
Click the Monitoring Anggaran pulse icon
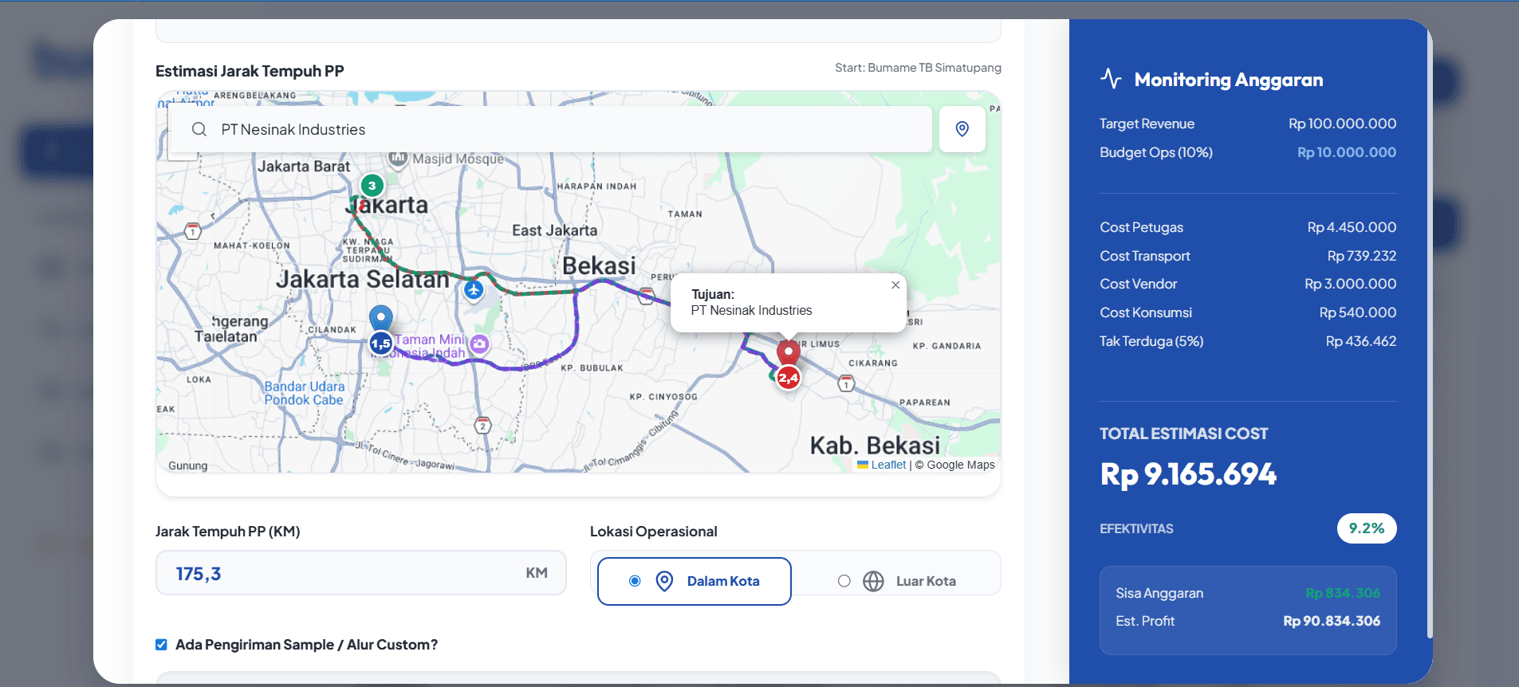1111,78
